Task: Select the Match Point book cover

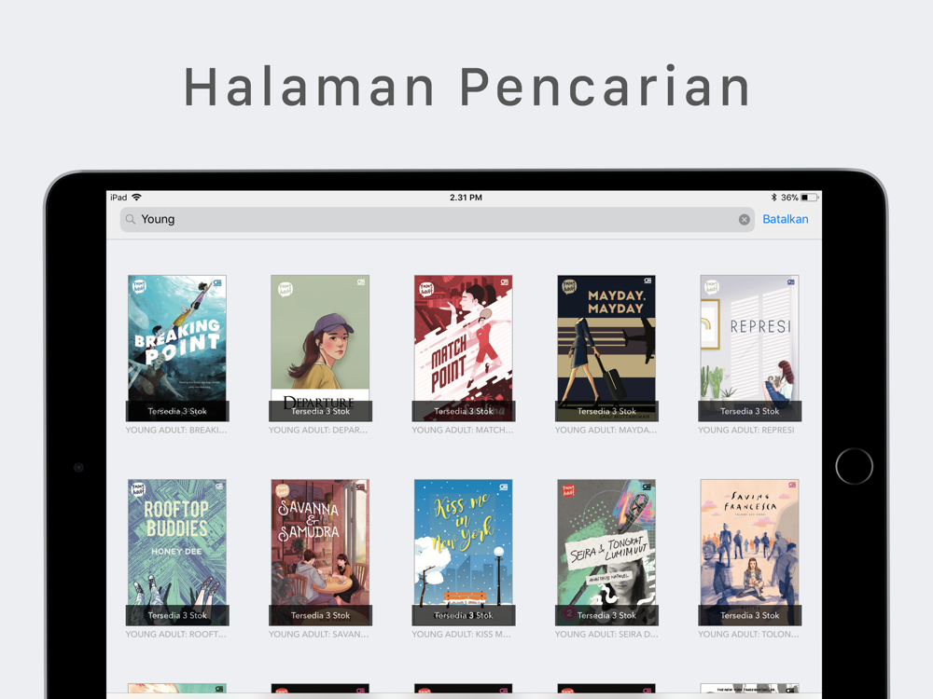Action: [x=464, y=348]
